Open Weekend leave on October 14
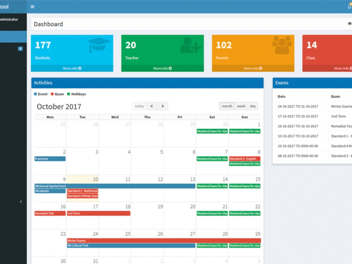 [212, 186]
